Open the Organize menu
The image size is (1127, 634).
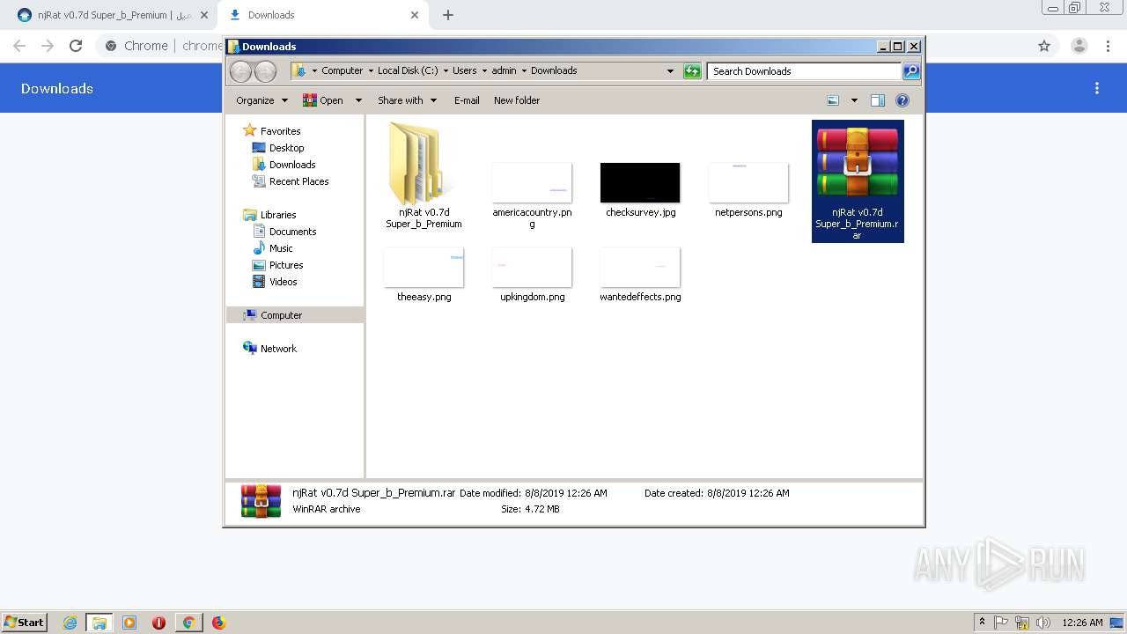pyautogui.click(x=261, y=100)
